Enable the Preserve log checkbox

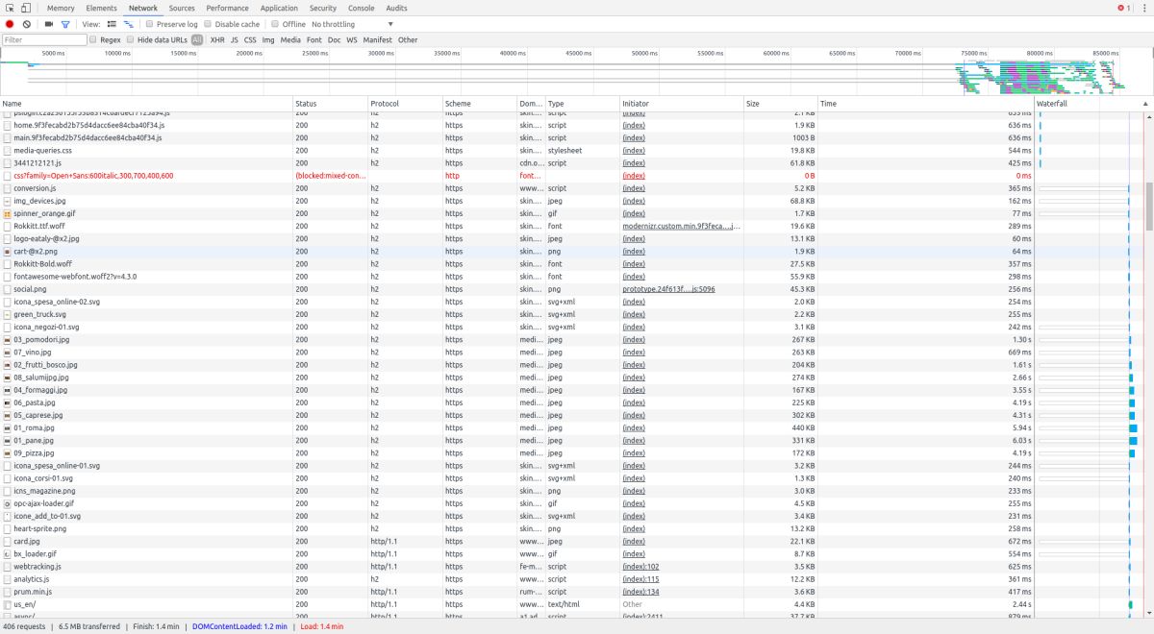(149, 24)
